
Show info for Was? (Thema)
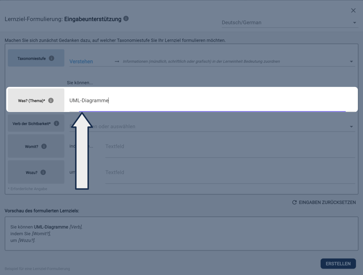tap(51, 100)
